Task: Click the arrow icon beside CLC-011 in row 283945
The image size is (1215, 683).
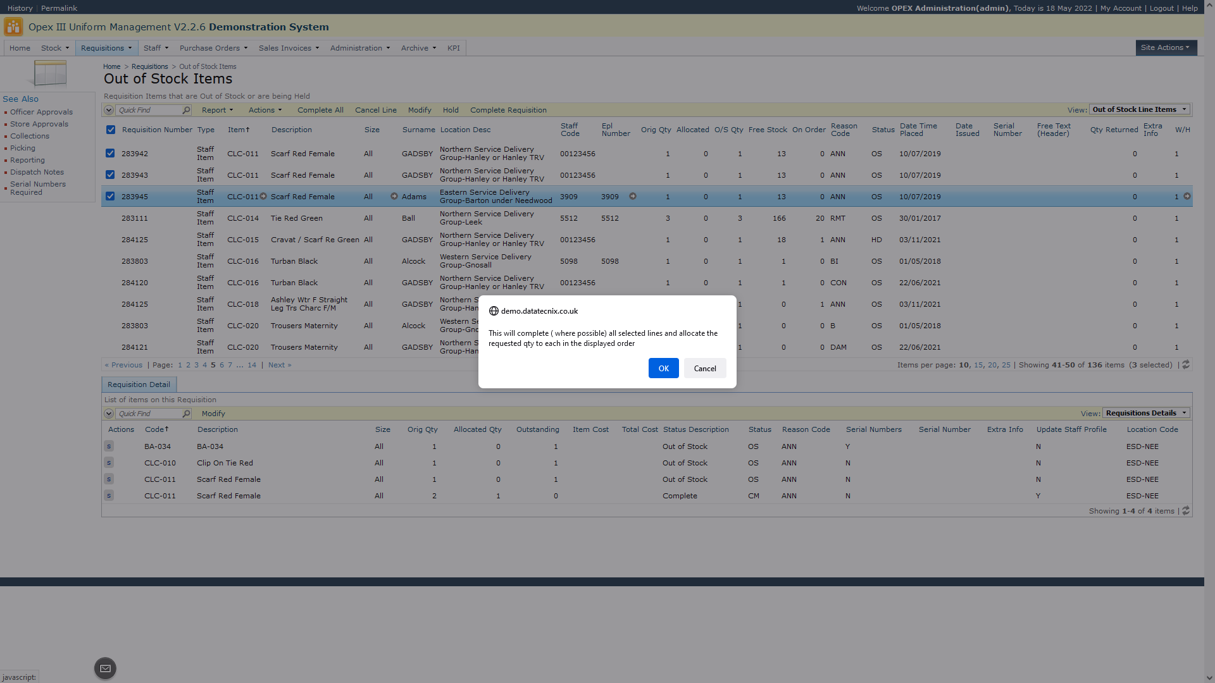Action: (x=263, y=196)
